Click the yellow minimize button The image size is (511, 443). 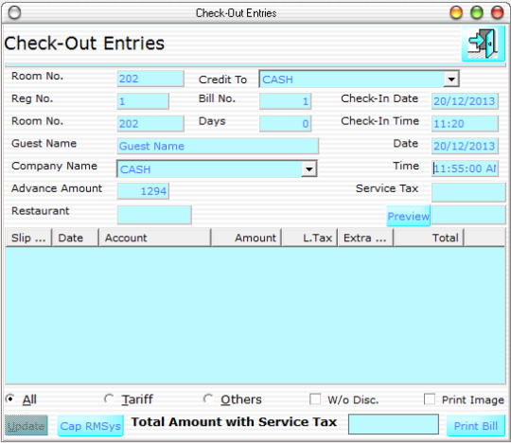[x=456, y=13]
